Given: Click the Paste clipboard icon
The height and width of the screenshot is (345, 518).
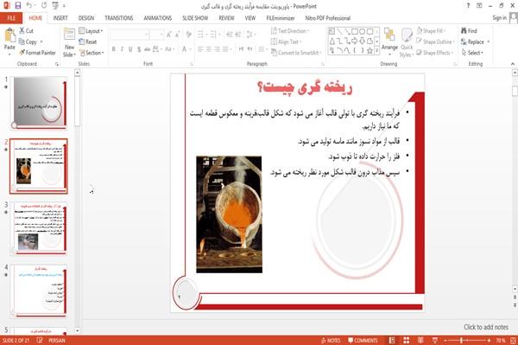Looking at the screenshot, I should point(9,36).
